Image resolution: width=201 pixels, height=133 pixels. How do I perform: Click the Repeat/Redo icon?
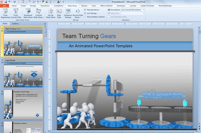point(14,2)
